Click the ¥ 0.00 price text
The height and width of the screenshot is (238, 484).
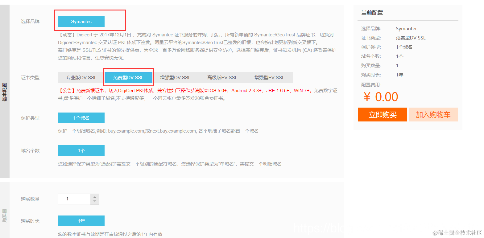click(381, 97)
